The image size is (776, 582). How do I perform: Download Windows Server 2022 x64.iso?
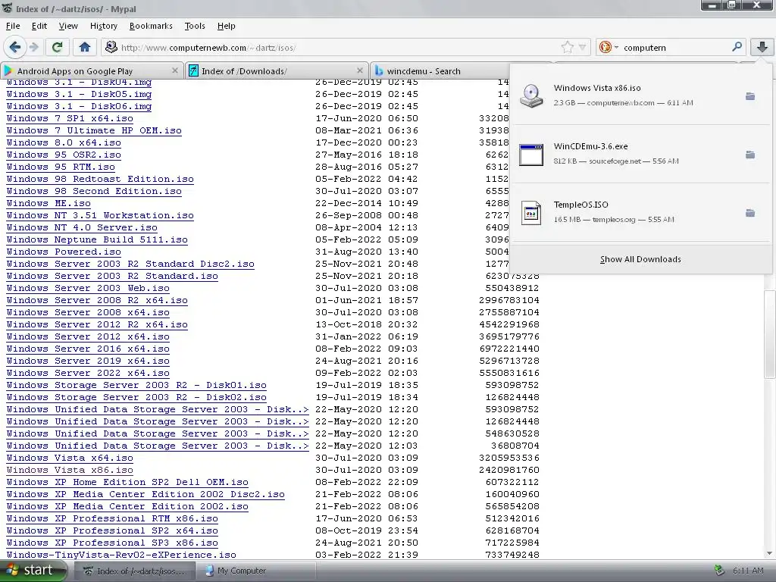pyautogui.click(x=88, y=373)
